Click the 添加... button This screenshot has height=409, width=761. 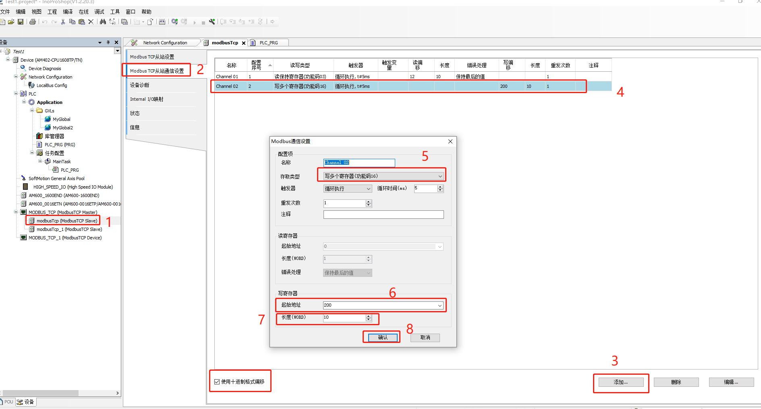click(x=621, y=382)
